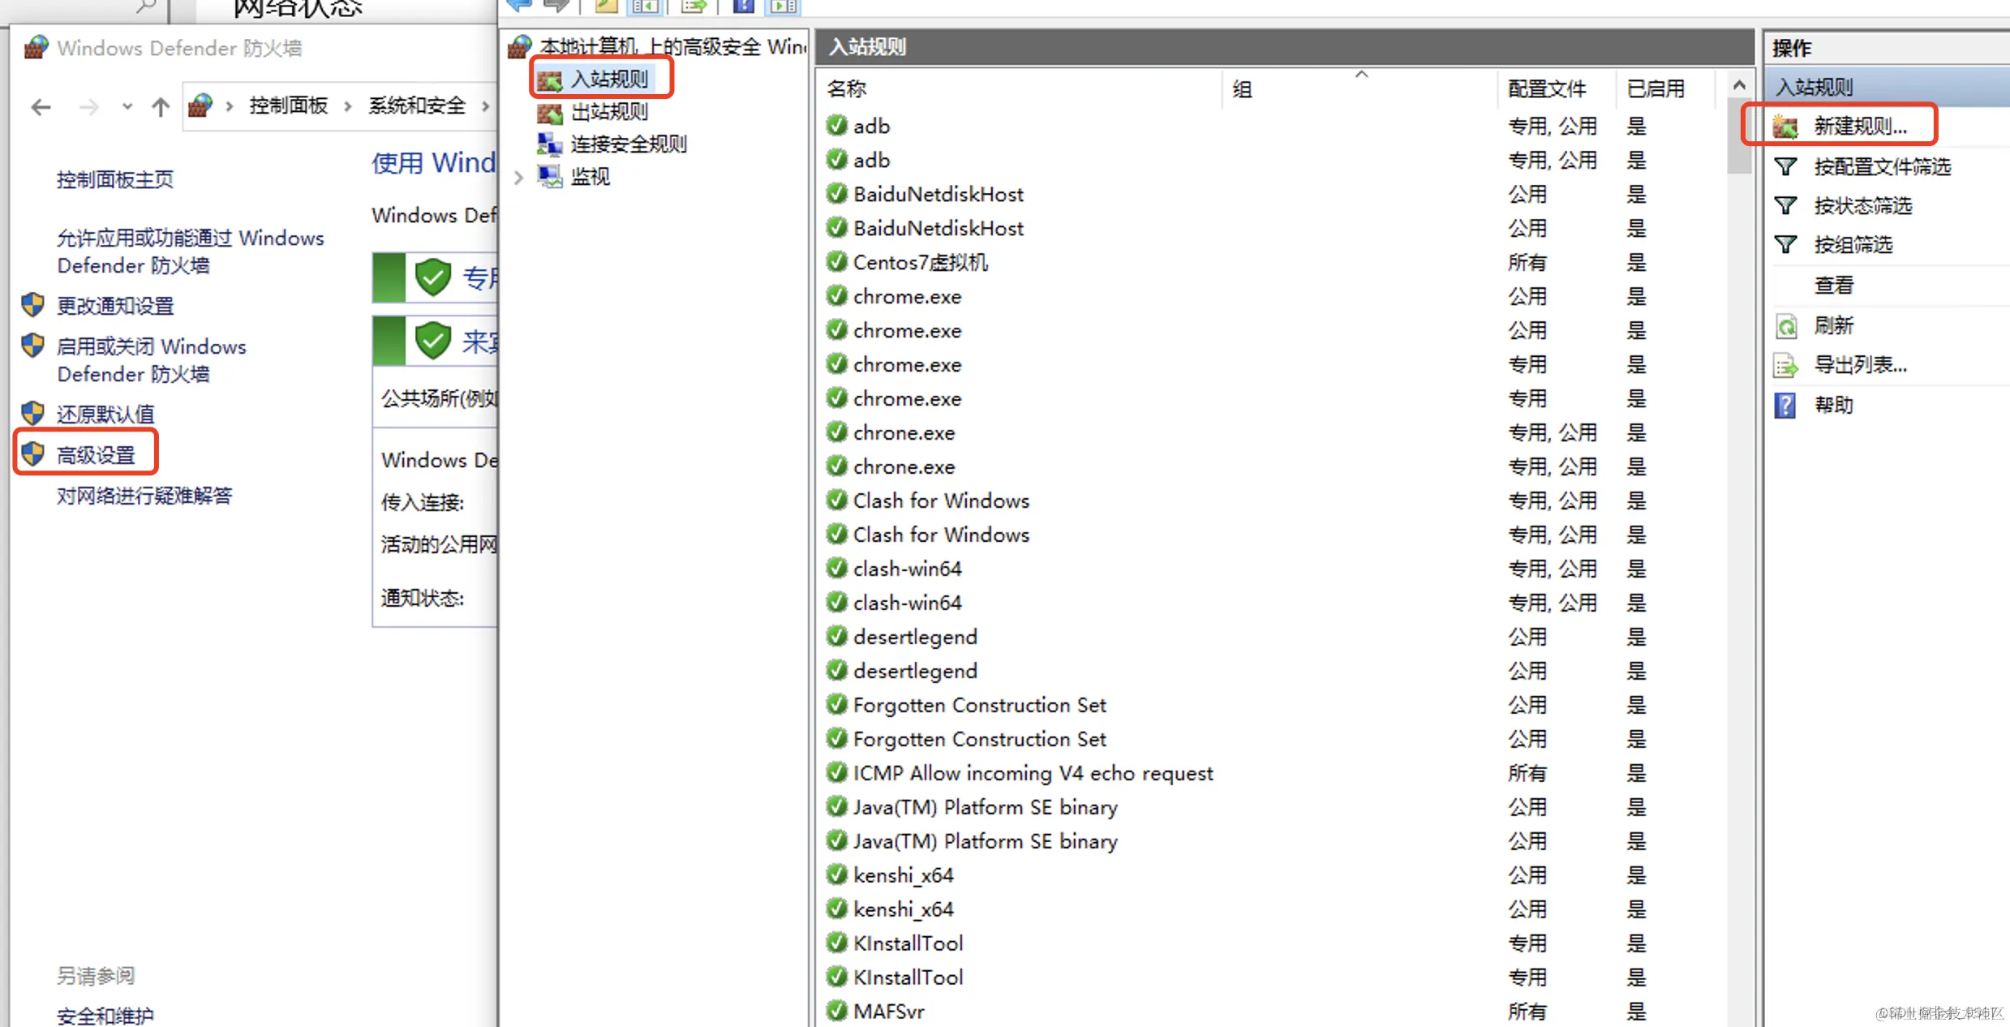Select Inbound Rules (入站规则) tree icon
This screenshot has height=1027, width=2010.
549,79
